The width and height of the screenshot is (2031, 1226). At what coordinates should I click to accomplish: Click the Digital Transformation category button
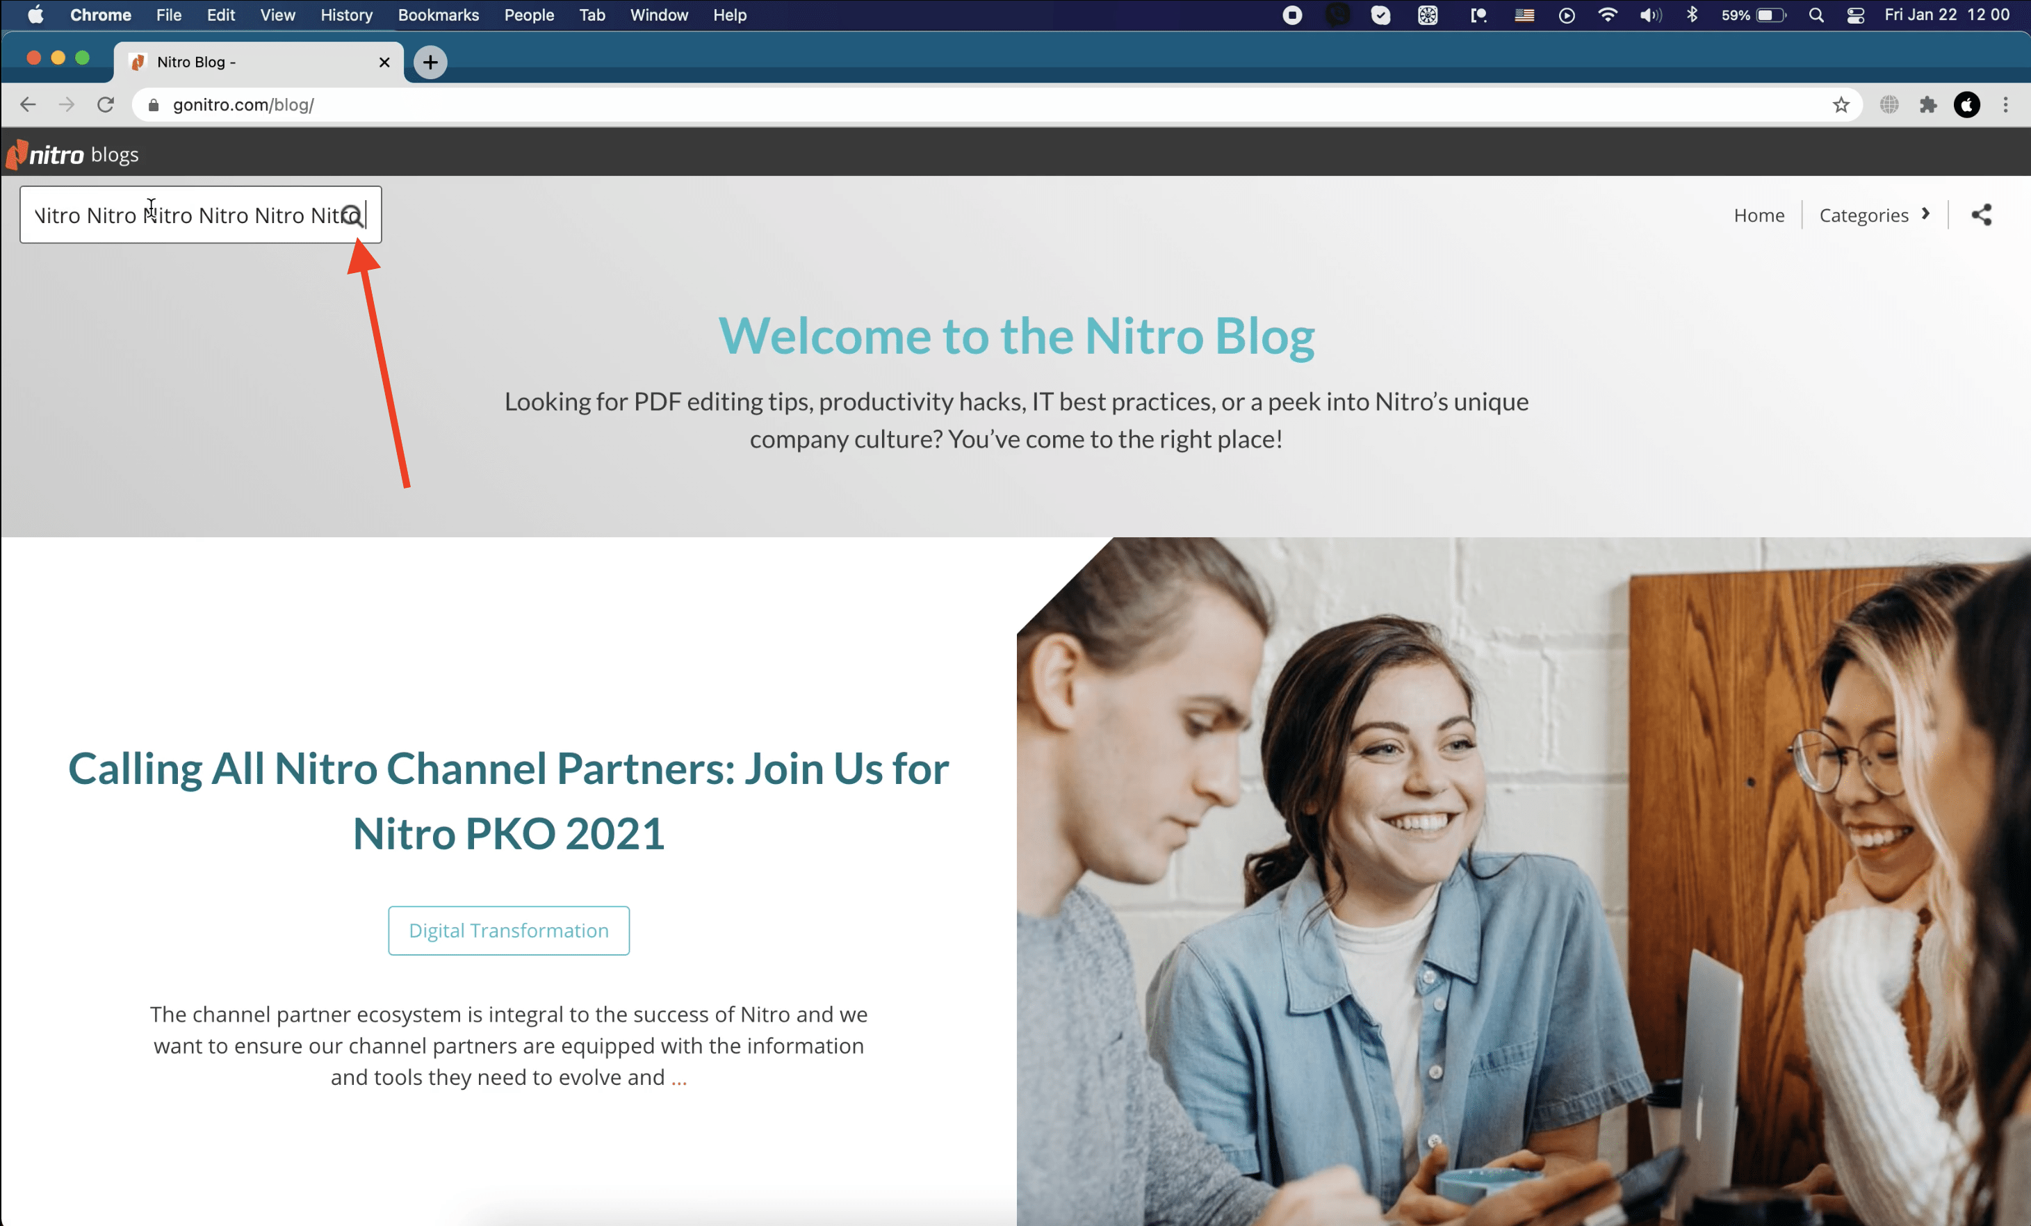click(x=509, y=930)
